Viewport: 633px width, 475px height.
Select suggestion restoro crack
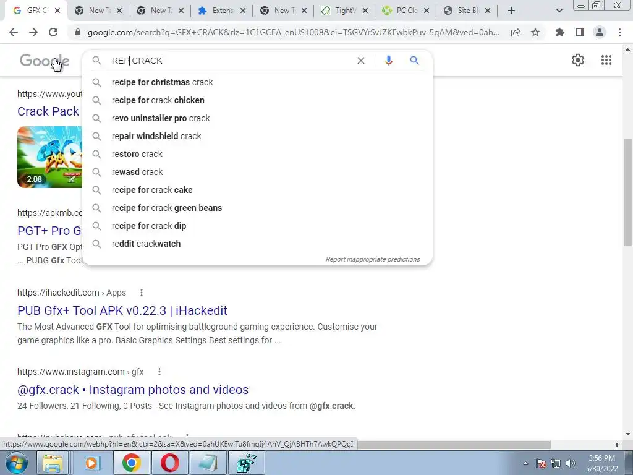258,154
